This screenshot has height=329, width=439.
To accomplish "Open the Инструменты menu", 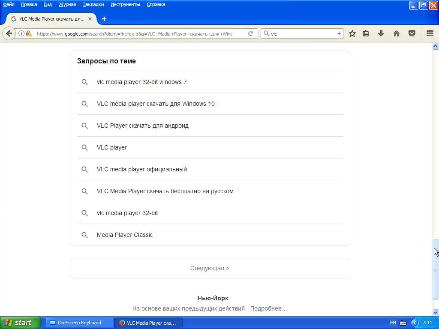I will point(125,4).
